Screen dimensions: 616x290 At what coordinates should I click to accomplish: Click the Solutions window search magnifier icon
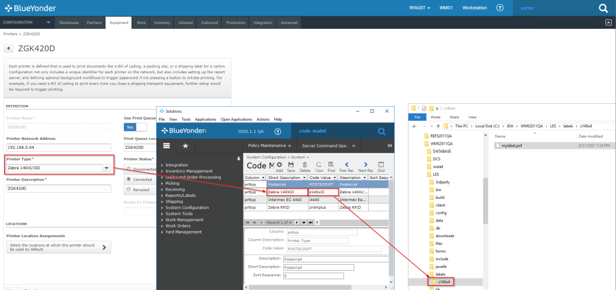tap(381, 131)
